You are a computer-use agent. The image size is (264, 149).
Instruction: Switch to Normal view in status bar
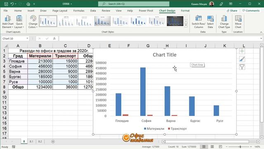click(x=204, y=147)
